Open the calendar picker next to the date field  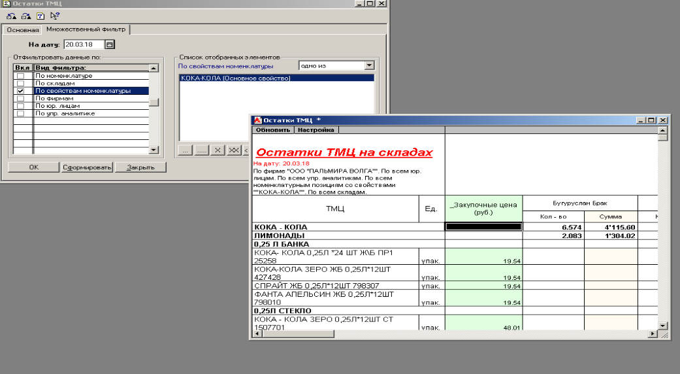110,44
